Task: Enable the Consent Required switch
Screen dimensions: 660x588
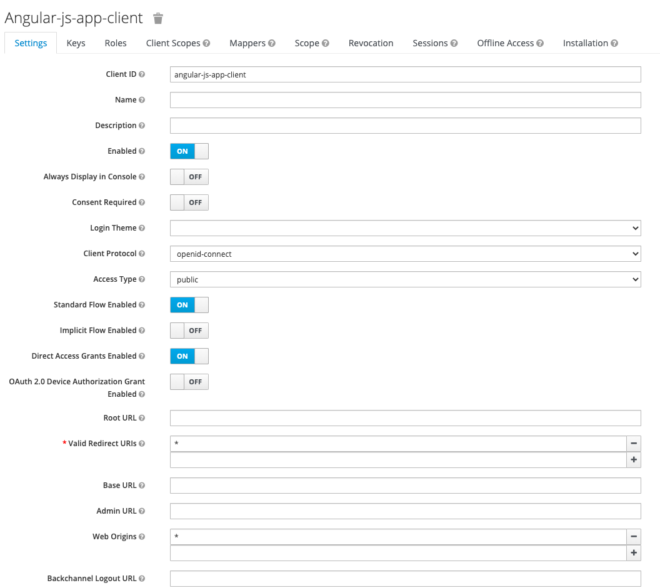Action: click(189, 202)
